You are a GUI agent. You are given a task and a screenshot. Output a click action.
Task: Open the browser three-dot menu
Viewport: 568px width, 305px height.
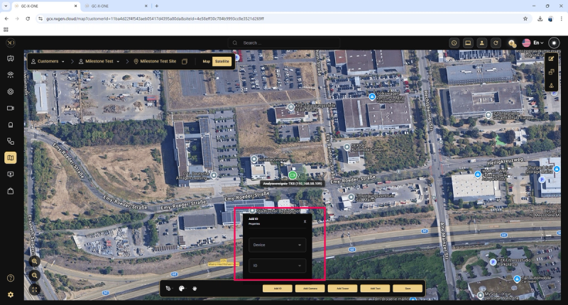[x=561, y=18]
